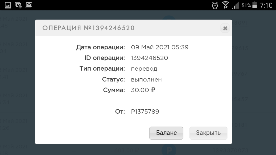Viewport: 276px width, 155px height.
Task: Click the status value выполнен
Action: [146, 80]
